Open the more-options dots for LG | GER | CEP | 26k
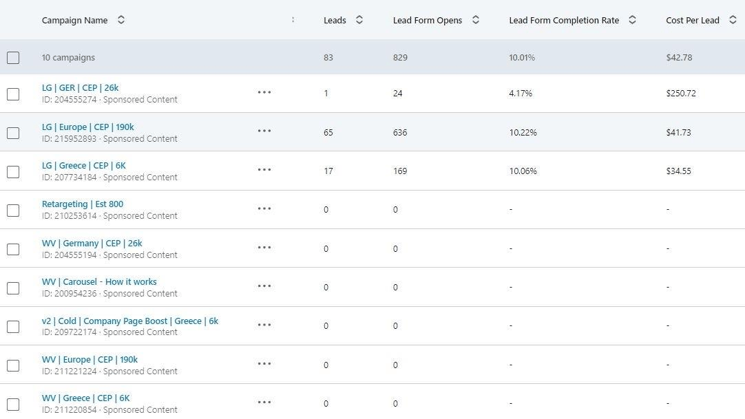The image size is (745, 419). tap(264, 92)
